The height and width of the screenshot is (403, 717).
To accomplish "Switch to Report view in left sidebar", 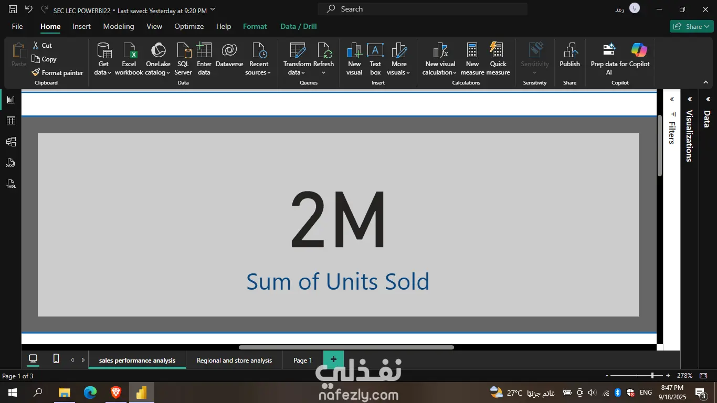I will pyautogui.click(x=11, y=100).
